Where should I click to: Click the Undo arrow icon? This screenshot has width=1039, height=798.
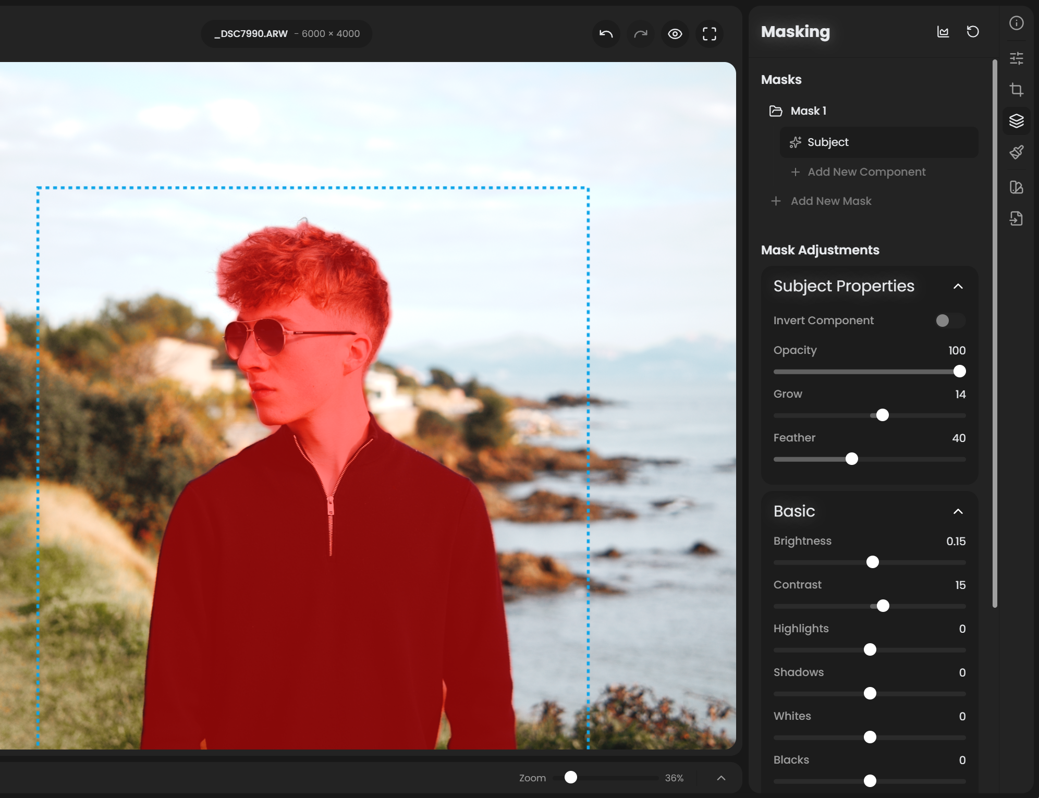tap(605, 33)
